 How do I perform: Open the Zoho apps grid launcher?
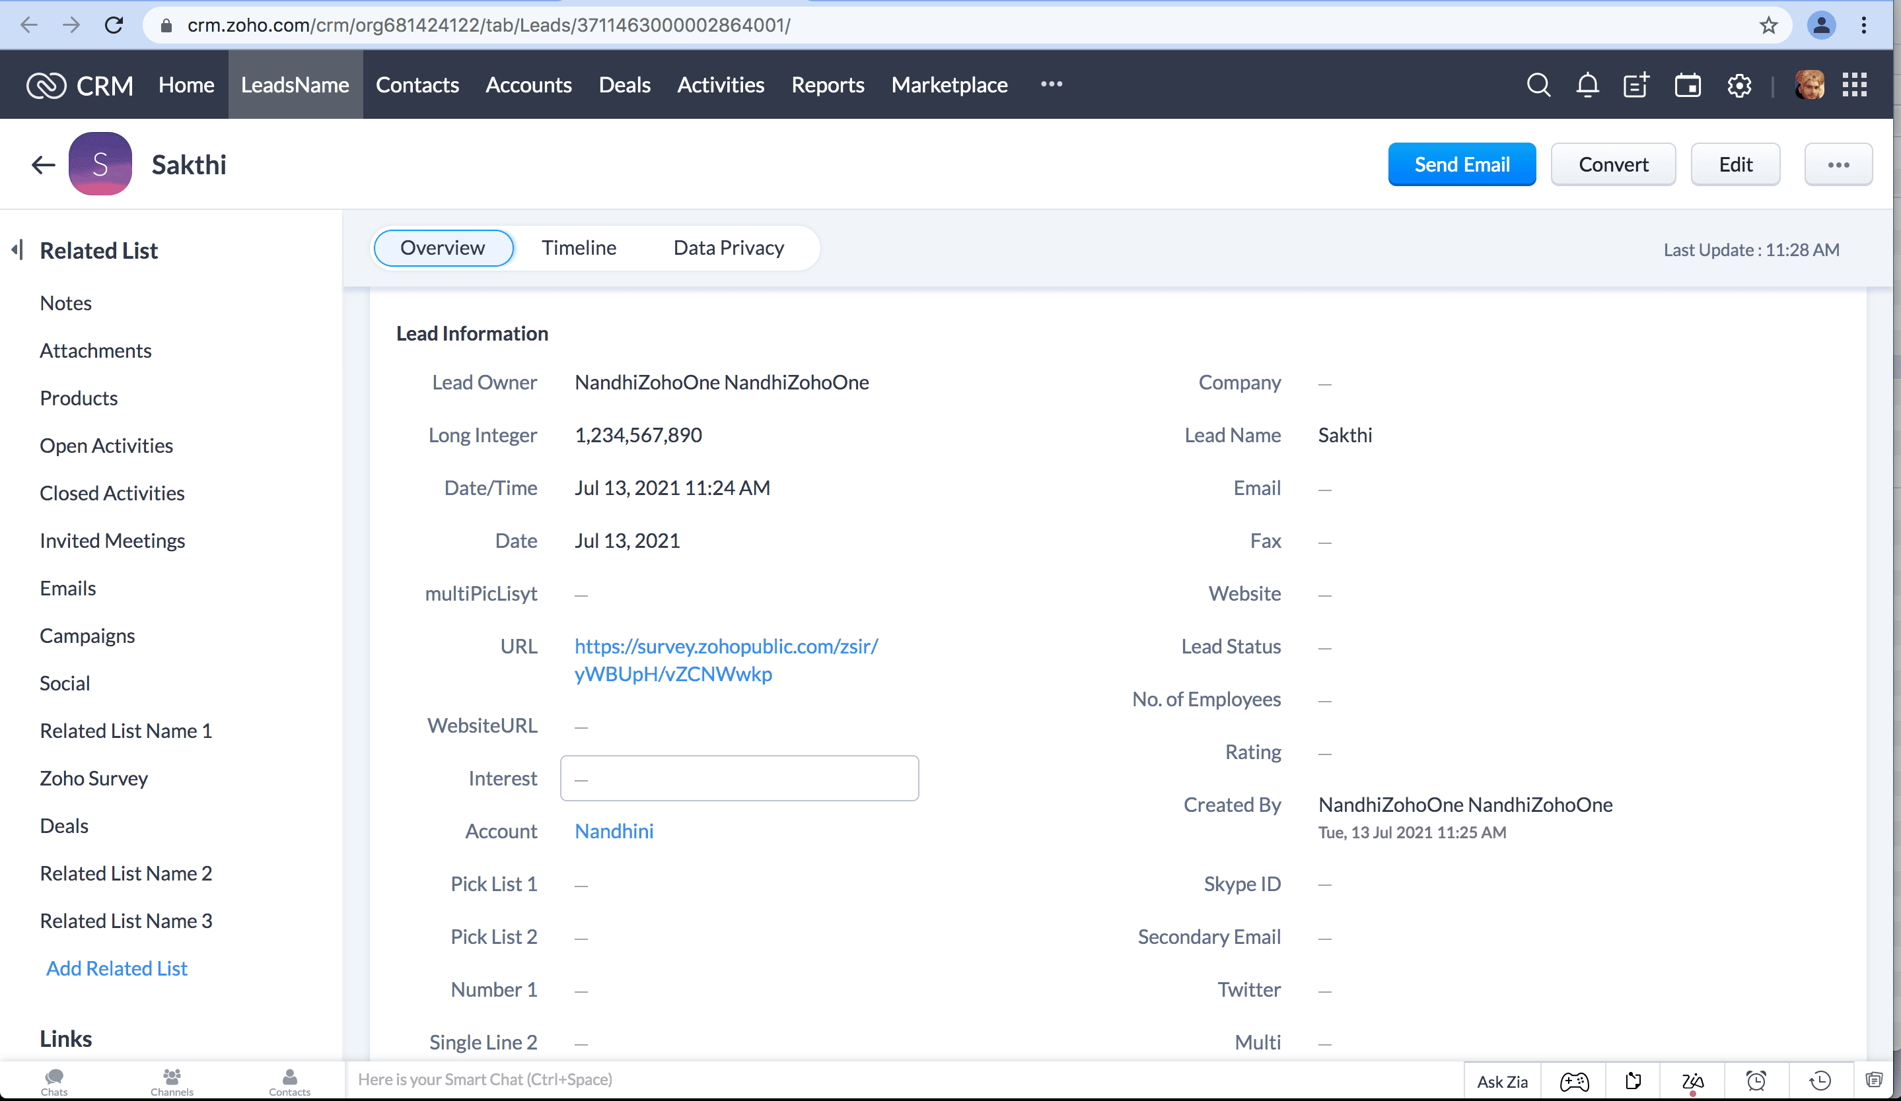pyautogui.click(x=1854, y=85)
